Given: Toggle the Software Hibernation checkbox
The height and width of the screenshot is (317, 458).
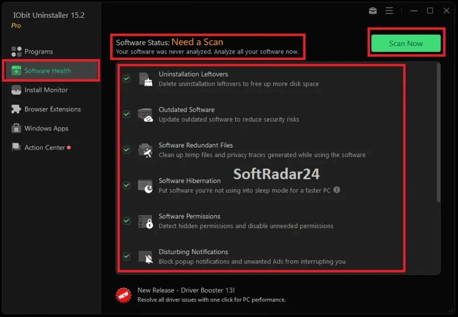Looking at the screenshot, I should point(126,185).
